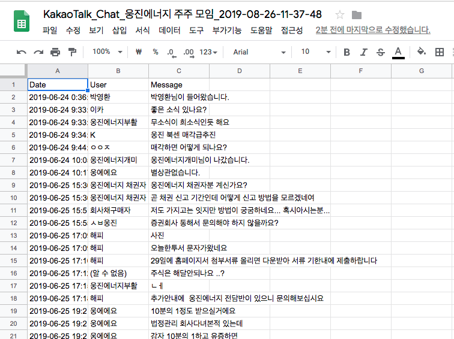Open the 123 number format dropdown
The image size is (454, 339).
(x=208, y=52)
